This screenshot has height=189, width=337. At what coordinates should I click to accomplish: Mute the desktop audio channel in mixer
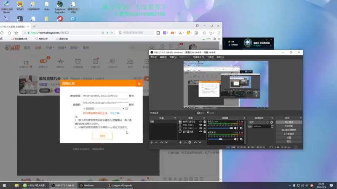[236, 139]
